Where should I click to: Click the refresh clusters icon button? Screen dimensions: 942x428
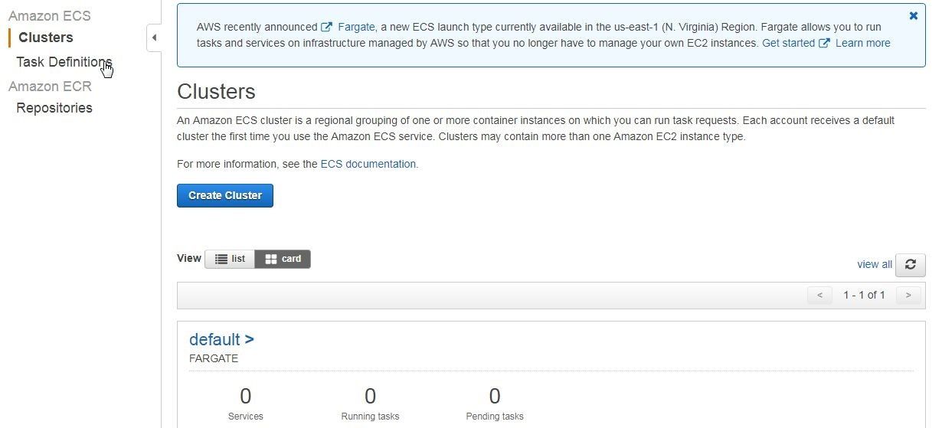(x=911, y=264)
